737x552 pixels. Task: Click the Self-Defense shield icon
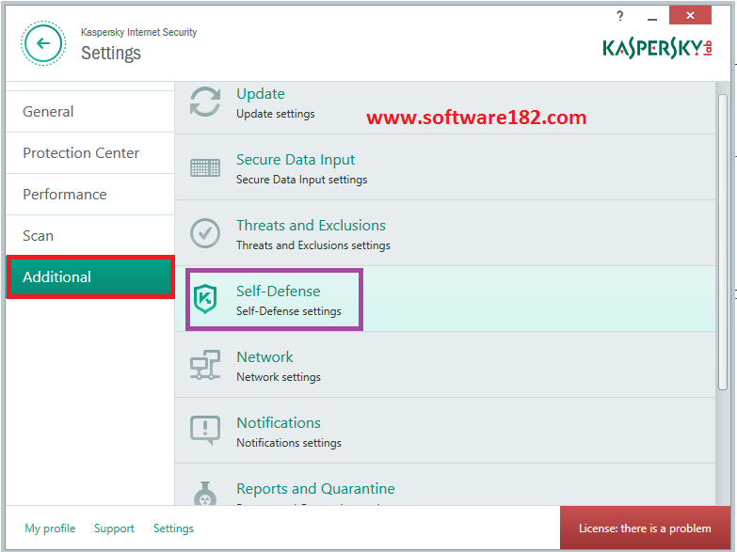point(205,299)
